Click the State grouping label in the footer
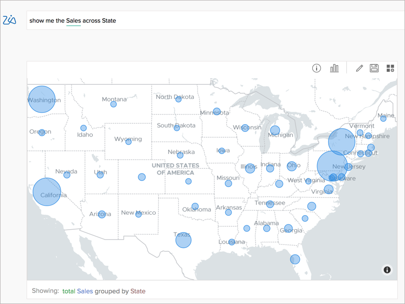Viewport: 405px width, 304px height. pos(138,291)
